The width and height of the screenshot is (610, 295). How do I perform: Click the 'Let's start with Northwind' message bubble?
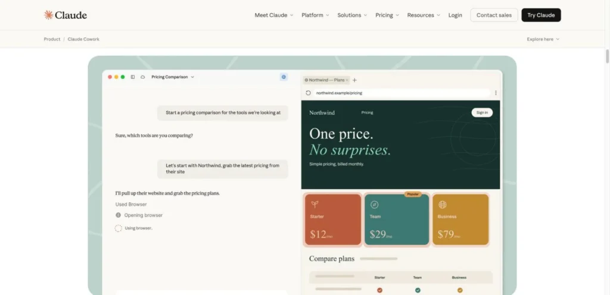click(x=223, y=169)
